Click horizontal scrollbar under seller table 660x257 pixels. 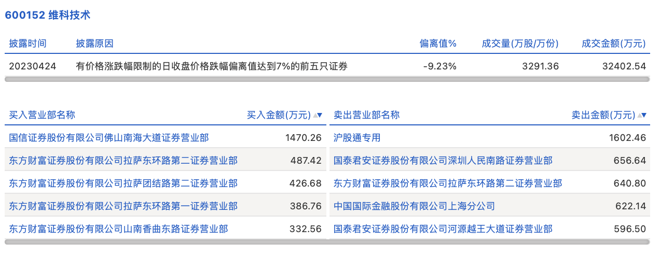click(x=489, y=242)
